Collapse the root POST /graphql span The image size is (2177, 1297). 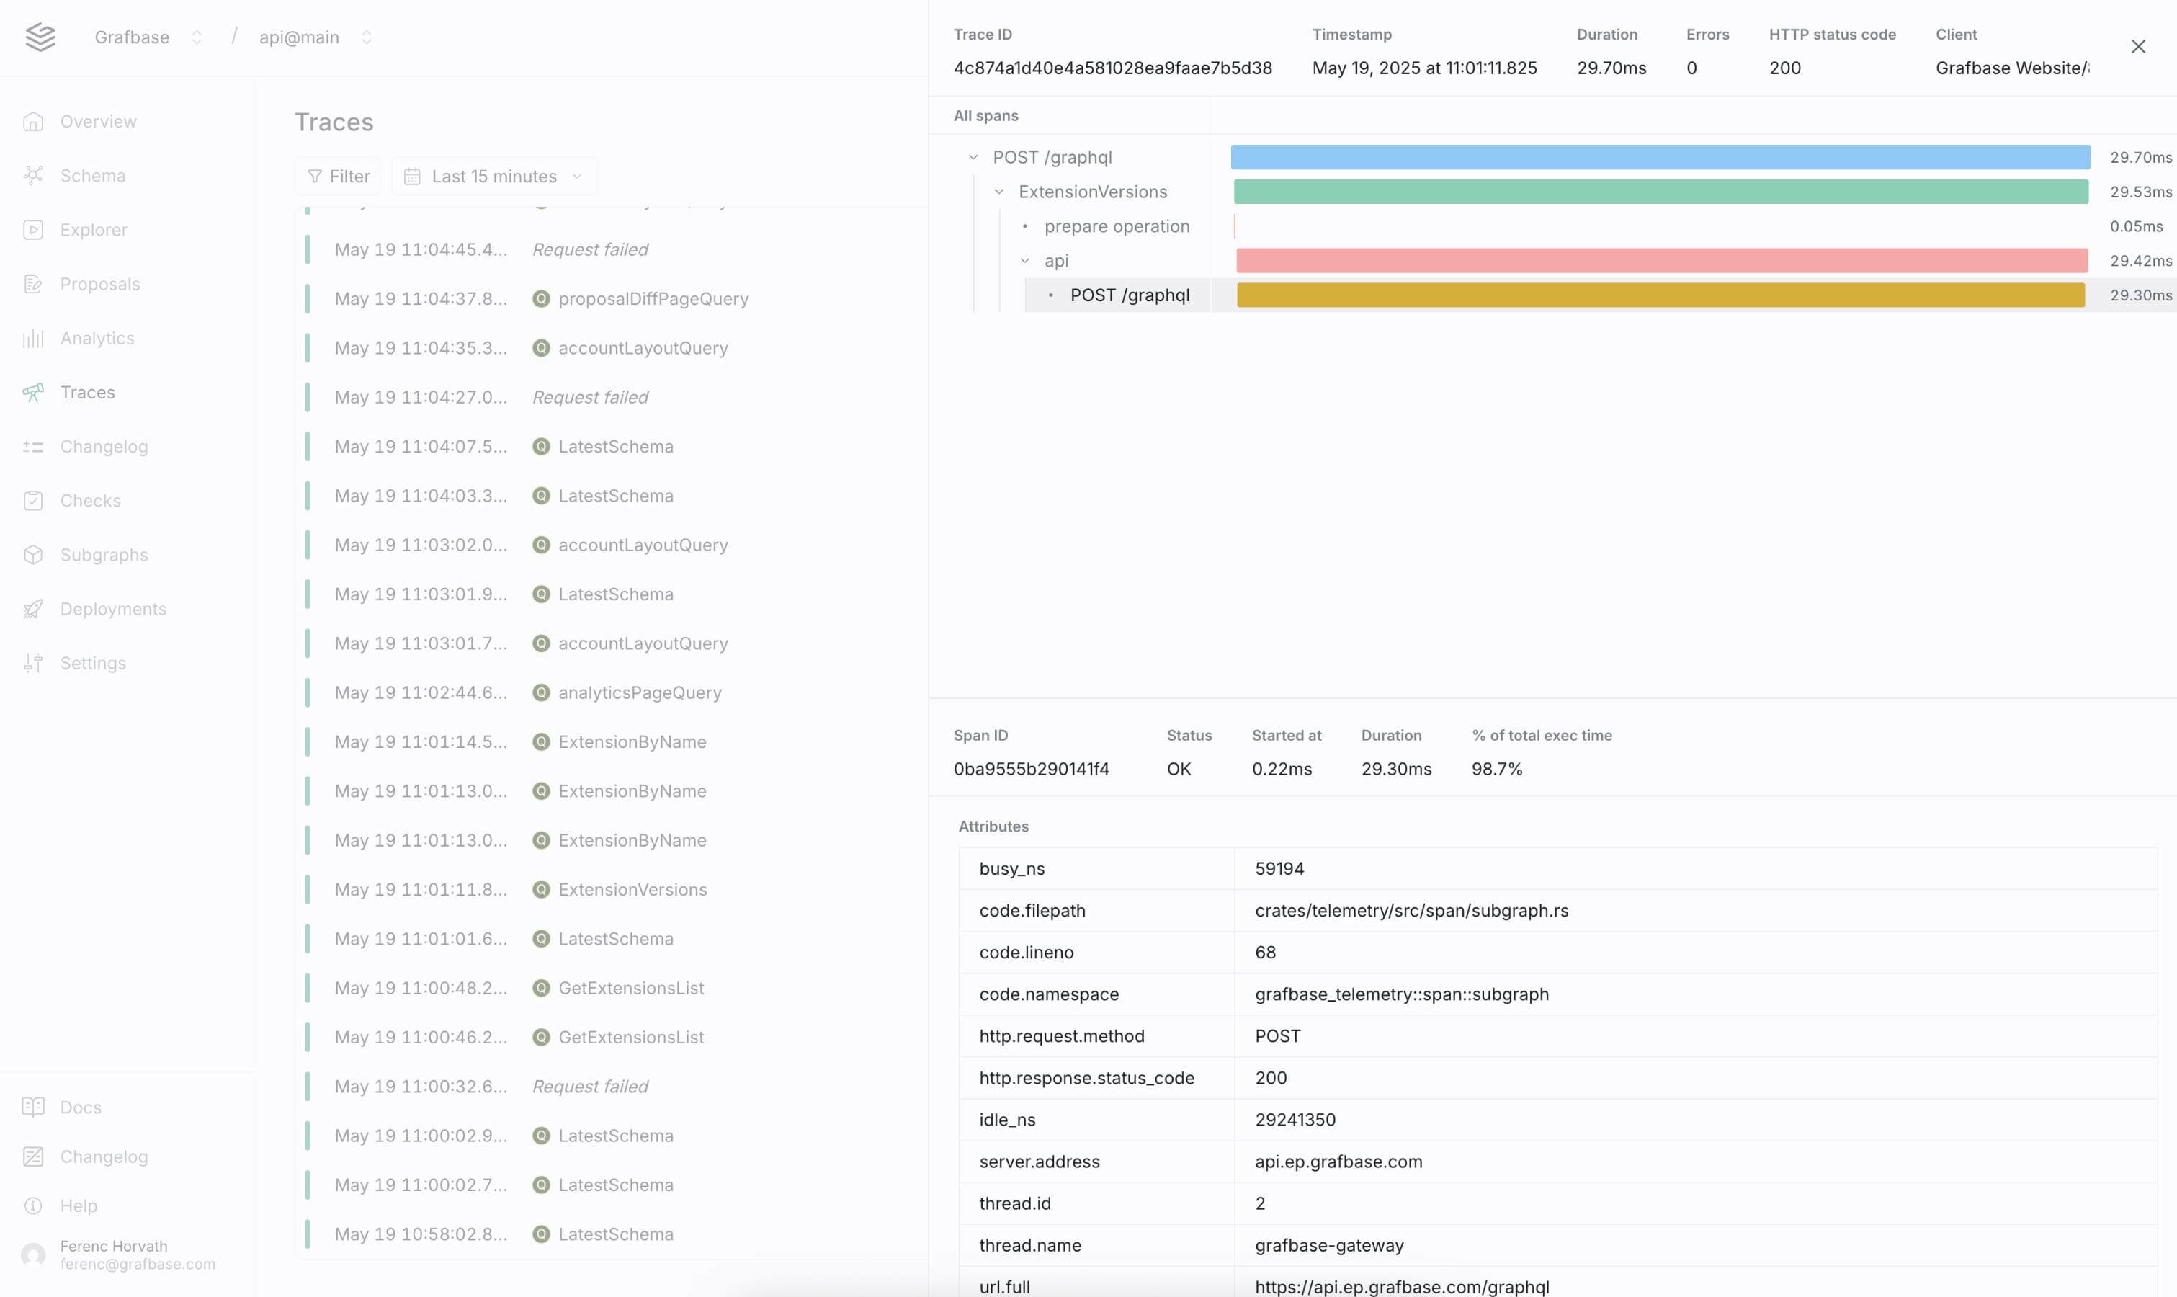[973, 157]
